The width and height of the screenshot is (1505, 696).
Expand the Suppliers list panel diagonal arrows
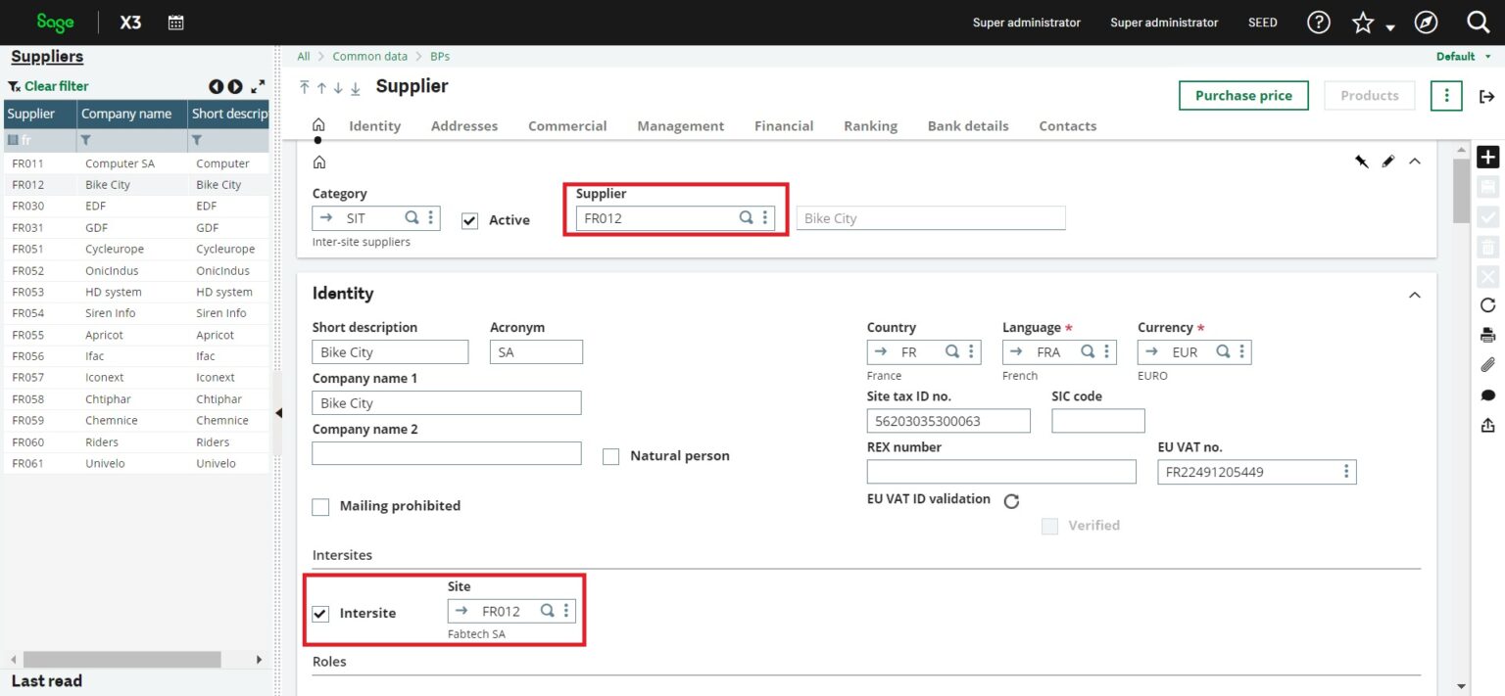[258, 86]
